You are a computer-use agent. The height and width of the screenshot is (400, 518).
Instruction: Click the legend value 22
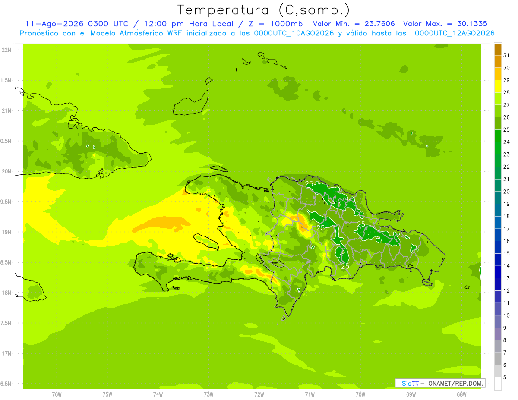506,167
